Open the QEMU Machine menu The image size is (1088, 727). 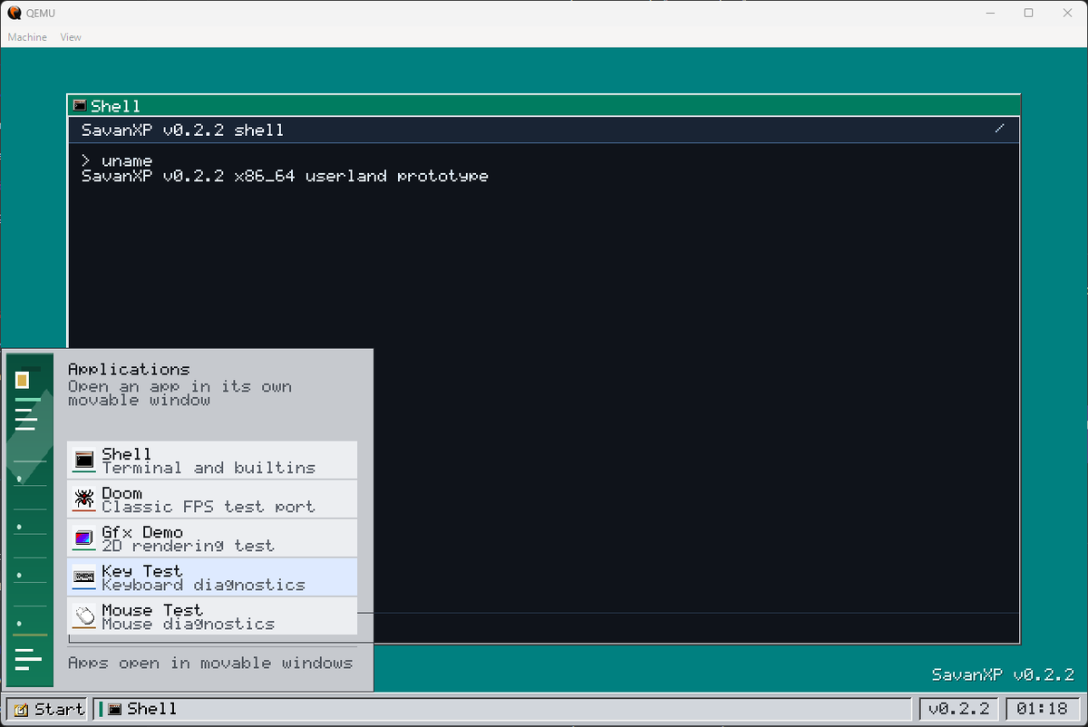coord(27,37)
